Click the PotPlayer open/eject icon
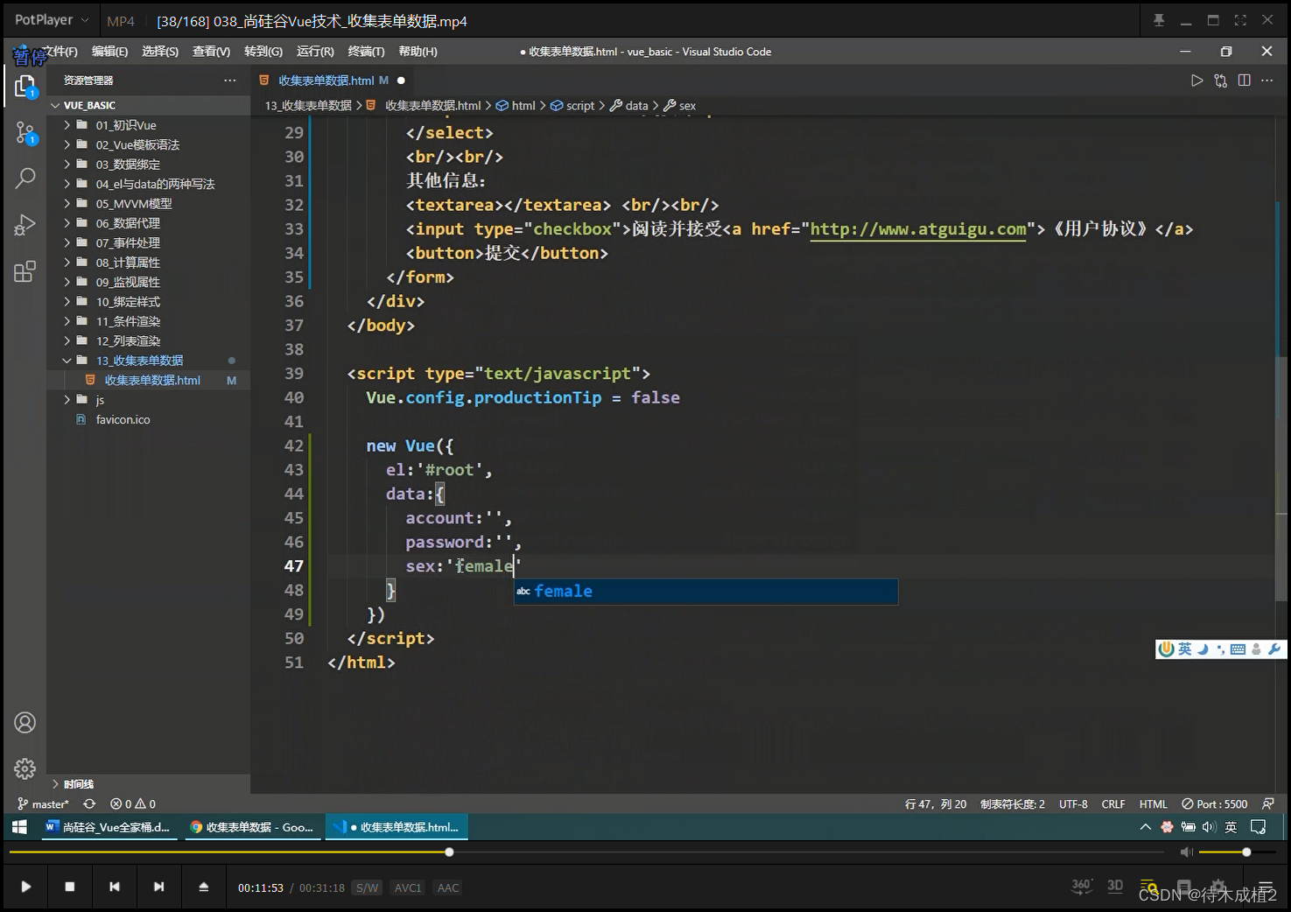The width and height of the screenshot is (1291, 912). [x=203, y=887]
